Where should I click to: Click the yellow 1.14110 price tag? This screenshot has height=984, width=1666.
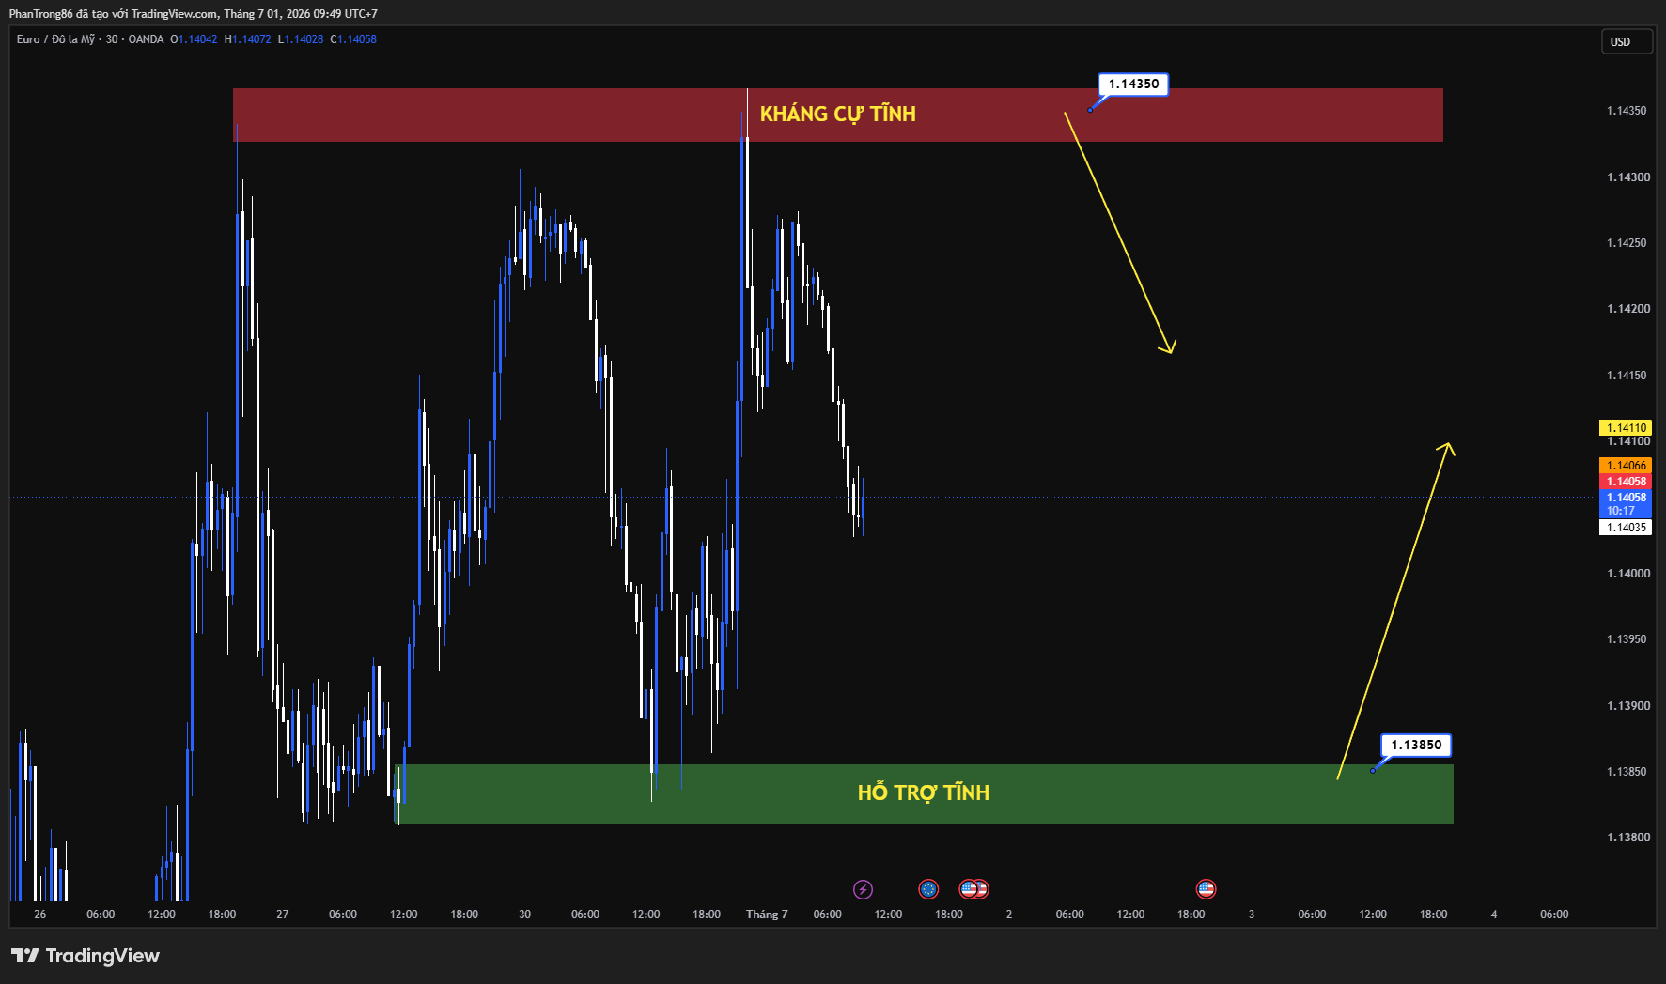tap(1626, 427)
